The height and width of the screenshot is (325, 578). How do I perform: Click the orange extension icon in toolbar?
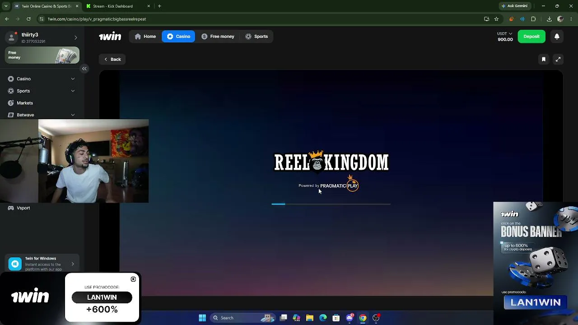coord(511,19)
